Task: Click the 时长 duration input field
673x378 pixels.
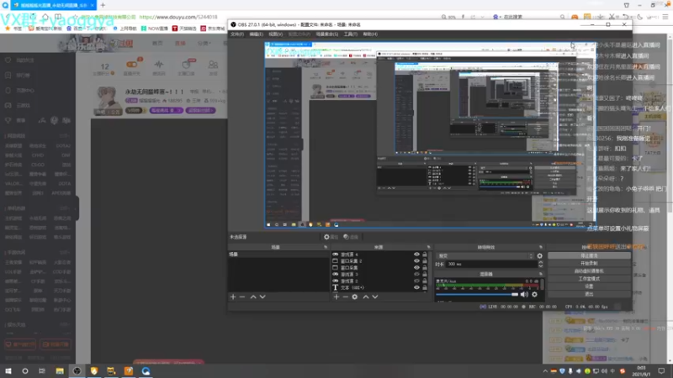Action: pyautogui.click(x=492, y=264)
